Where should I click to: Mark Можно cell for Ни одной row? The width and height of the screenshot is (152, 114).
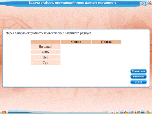click(76, 47)
